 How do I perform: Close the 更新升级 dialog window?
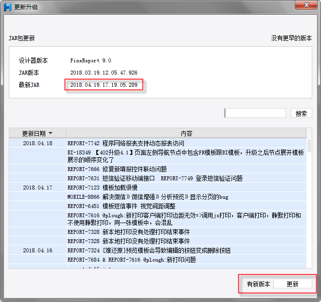point(306,5)
